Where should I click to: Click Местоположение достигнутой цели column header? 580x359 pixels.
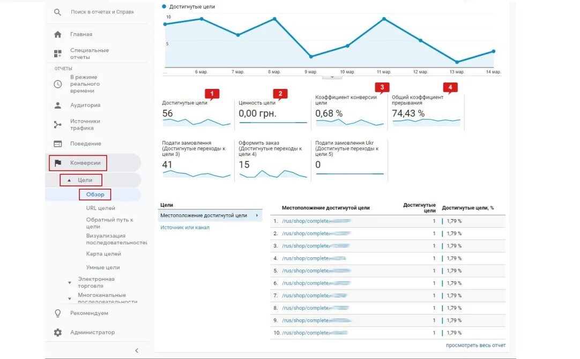[x=325, y=208]
